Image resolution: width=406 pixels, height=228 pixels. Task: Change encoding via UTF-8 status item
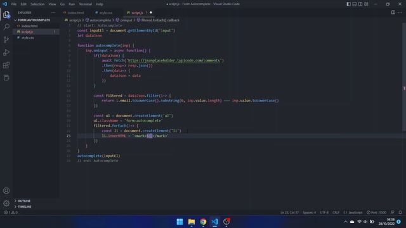tap(324, 213)
